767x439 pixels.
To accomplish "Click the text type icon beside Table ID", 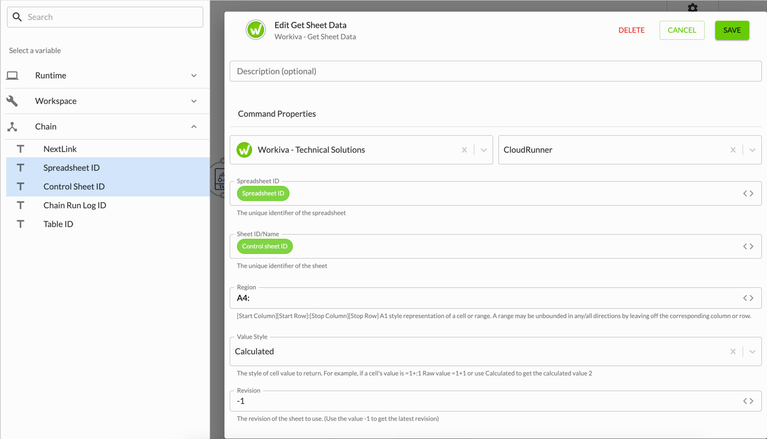I will (20, 224).
